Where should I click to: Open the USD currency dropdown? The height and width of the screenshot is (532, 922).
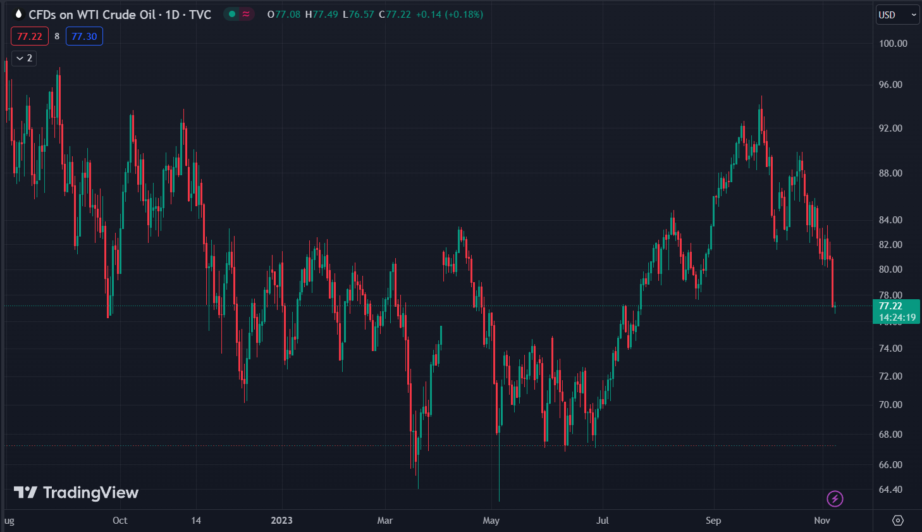click(x=897, y=15)
